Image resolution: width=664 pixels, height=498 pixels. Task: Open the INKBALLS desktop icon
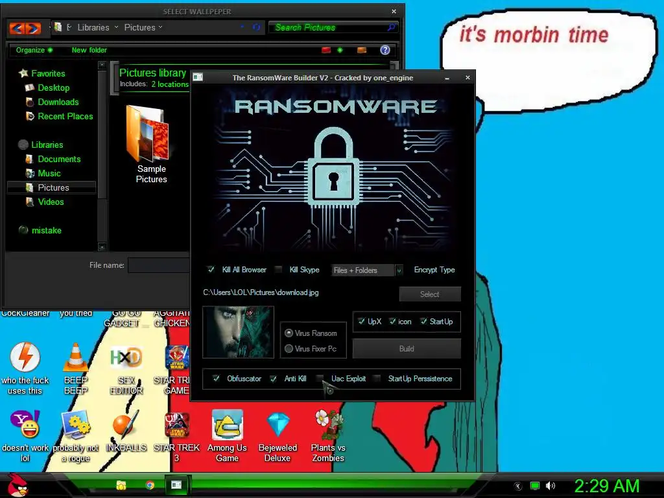point(126,431)
